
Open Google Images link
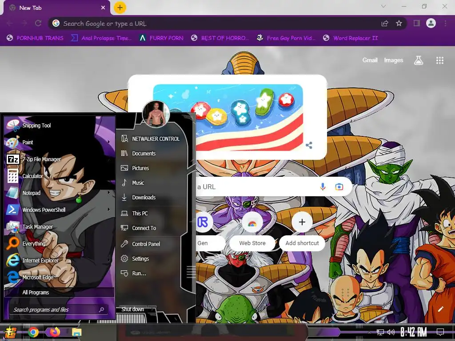click(394, 60)
